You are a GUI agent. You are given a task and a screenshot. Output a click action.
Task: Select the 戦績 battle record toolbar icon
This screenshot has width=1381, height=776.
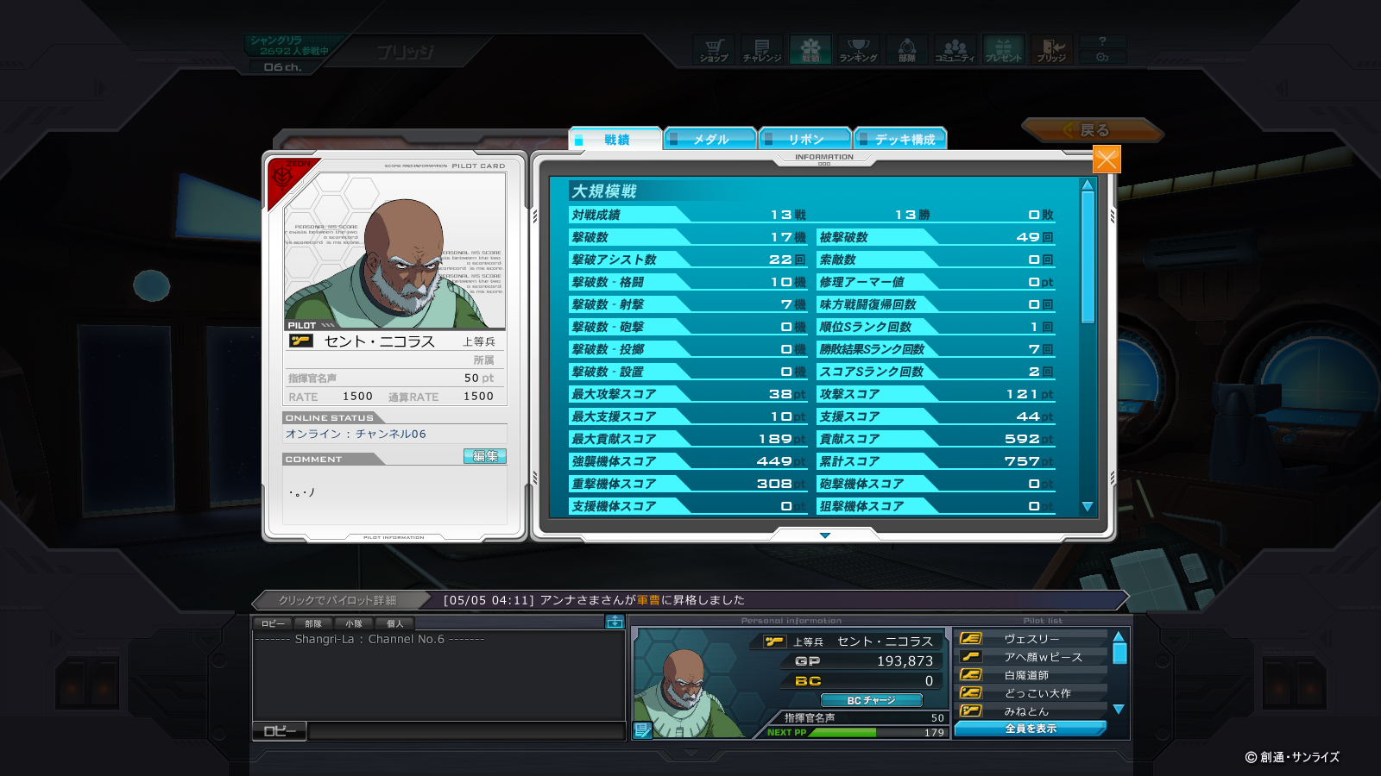tap(810, 50)
